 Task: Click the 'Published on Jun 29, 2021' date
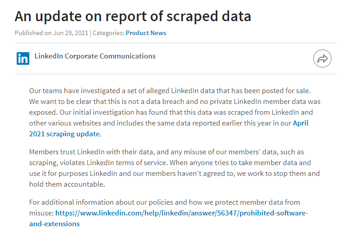51,33
